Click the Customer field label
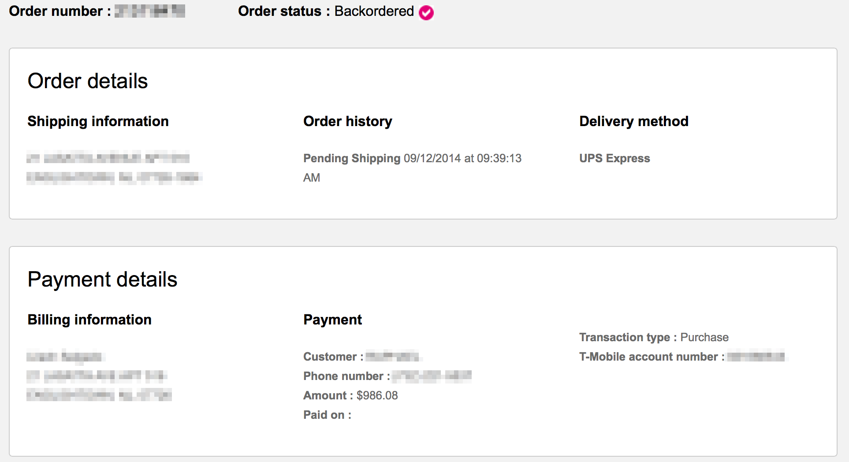 point(330,357)
